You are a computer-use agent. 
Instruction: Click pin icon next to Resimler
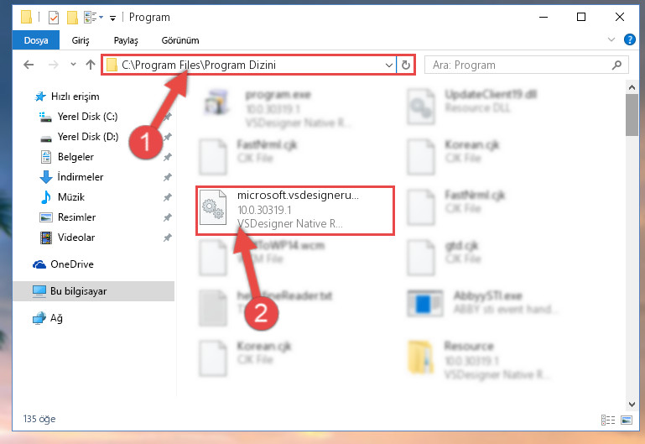point(167,217)
